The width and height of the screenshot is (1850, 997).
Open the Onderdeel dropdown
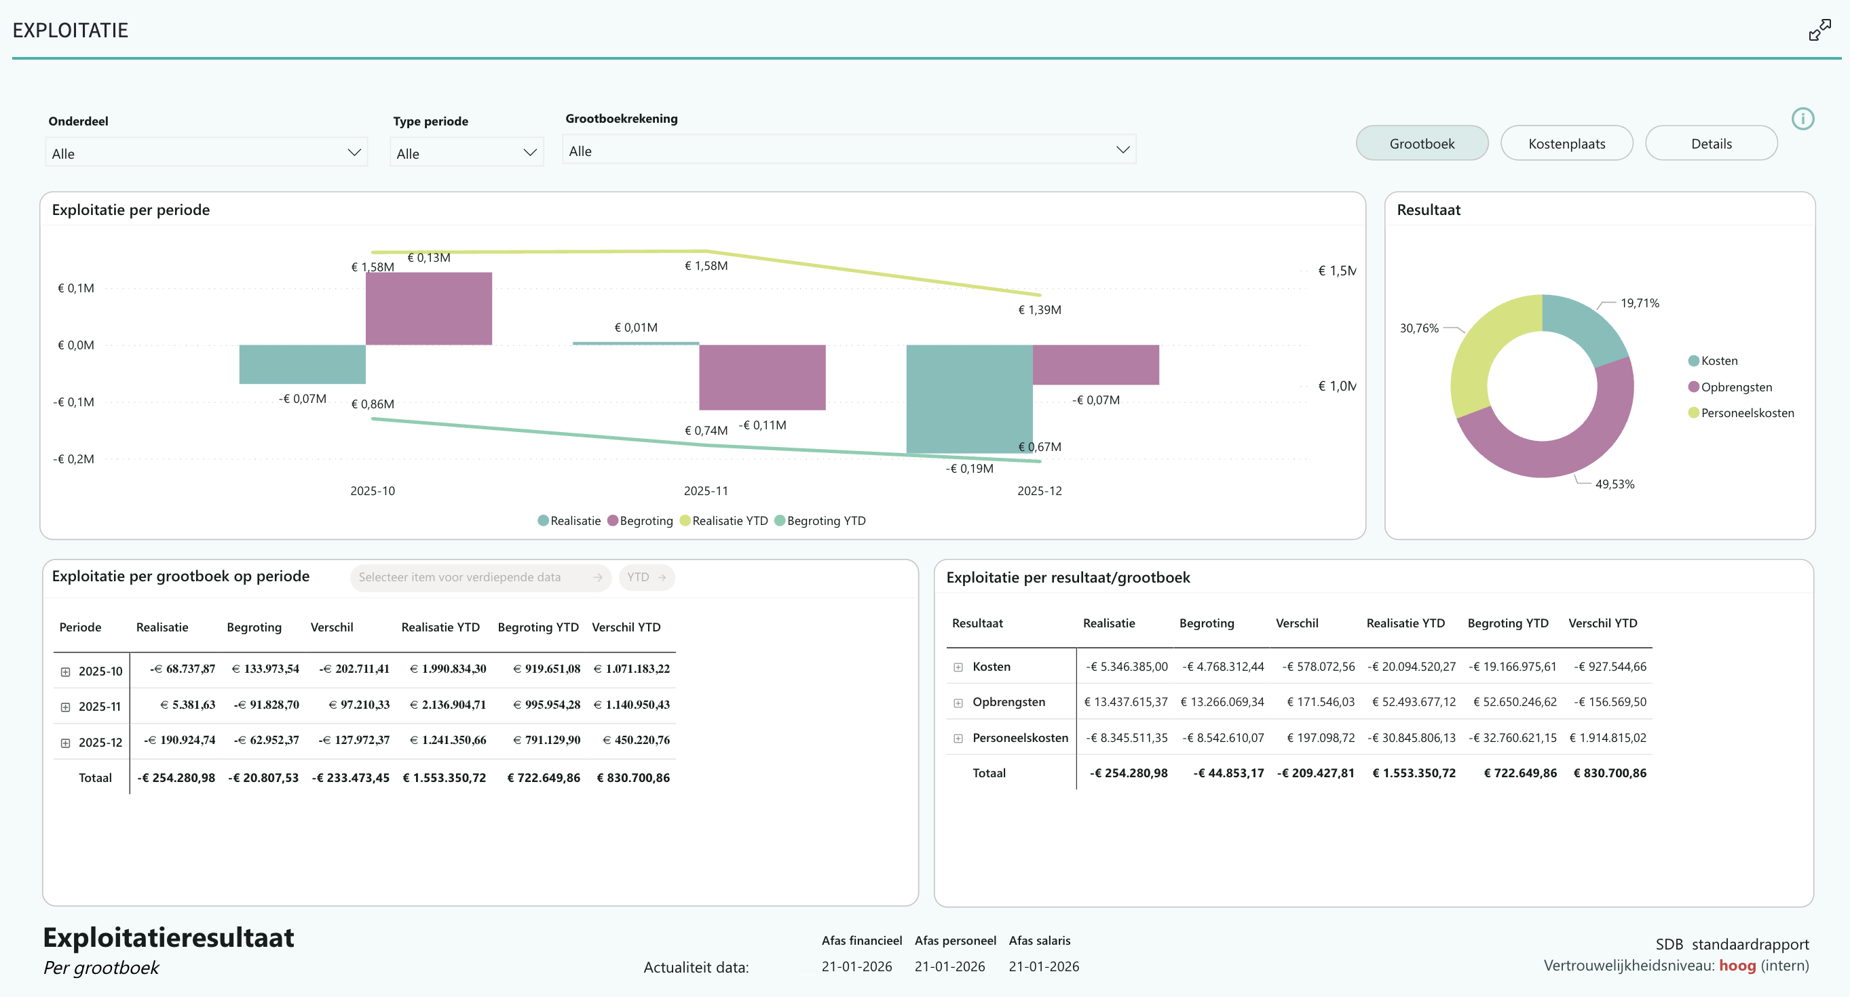pyautogui.click(x=206, y=153)
